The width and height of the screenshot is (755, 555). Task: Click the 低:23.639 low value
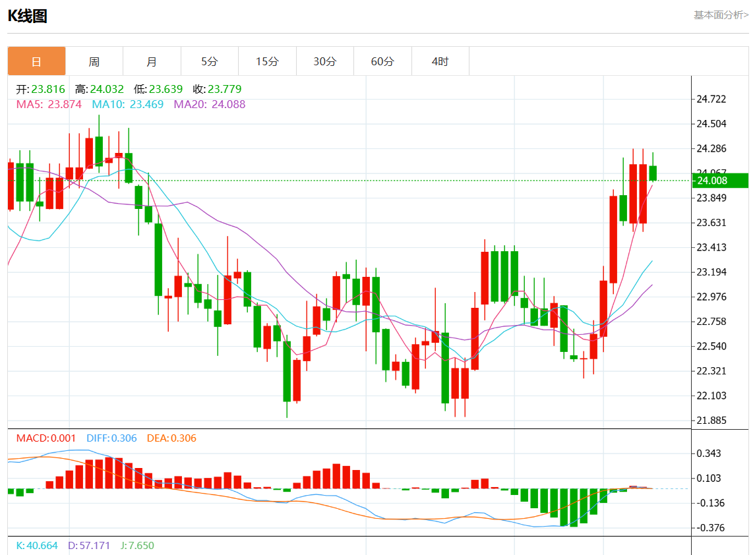[x=158, y=89]
